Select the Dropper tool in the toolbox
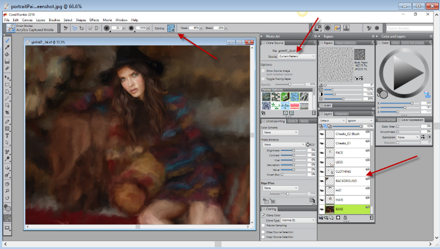440x249 pixels. [7, 47]
